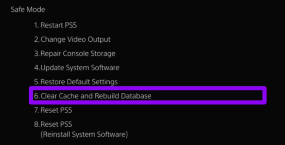Click the number 1 before Restart PS5
This screenshot has height=145, width=285.
(x=36, y=26)
